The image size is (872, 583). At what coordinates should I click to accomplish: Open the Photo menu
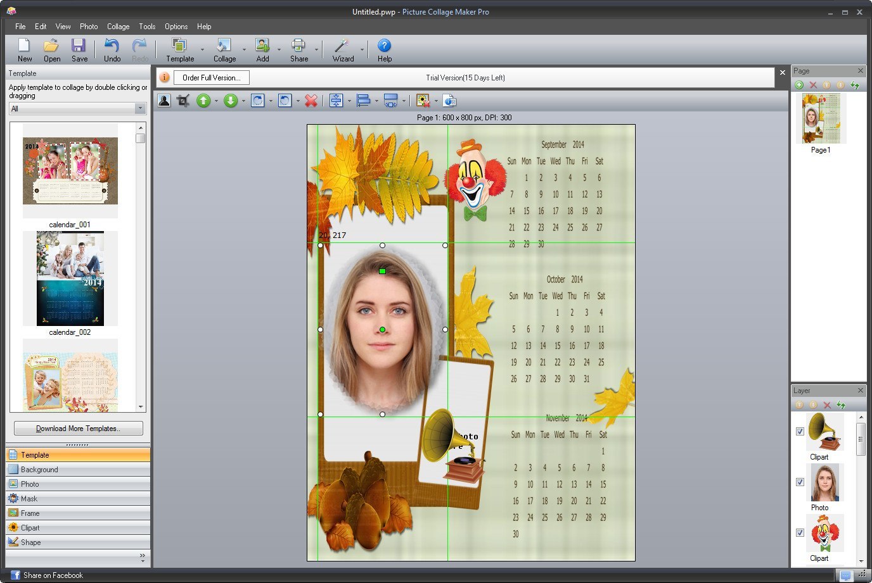tap(89, 27)
